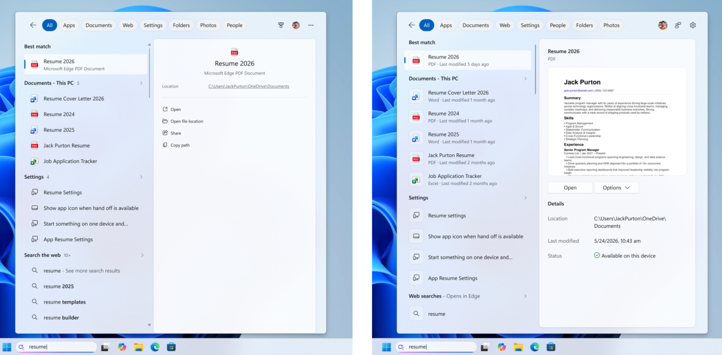This screenshot has height=355, width=722.
Task: Click the results list scroll-up arrow
Action: tap(149, 45)
